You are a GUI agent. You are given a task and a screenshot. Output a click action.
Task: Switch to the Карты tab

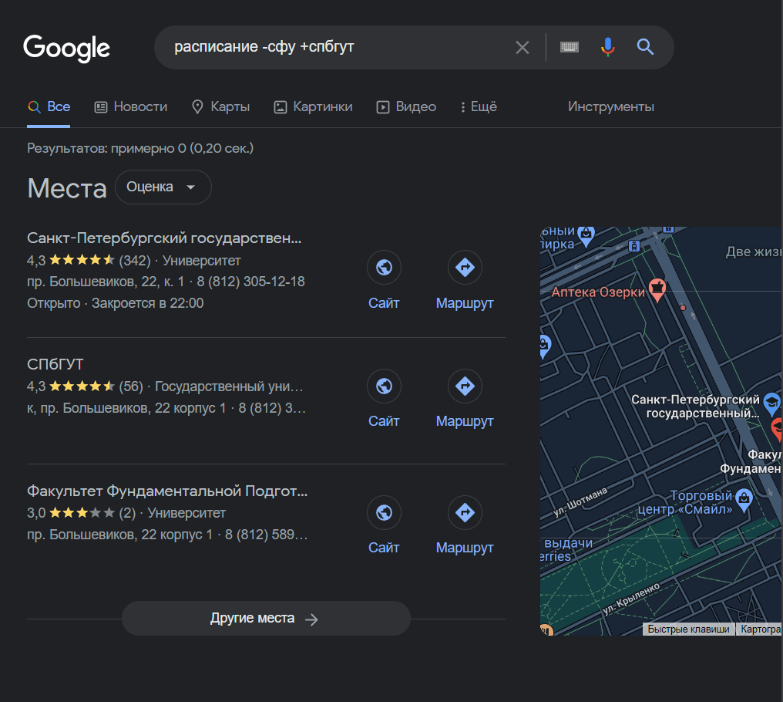[x=220, y=106]
